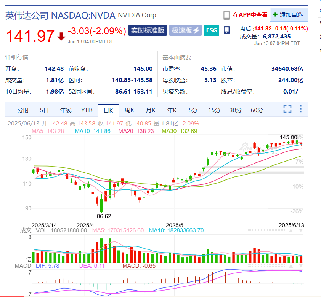
Task: Open the three-dot chart options menu
Action: click(300, 109)
